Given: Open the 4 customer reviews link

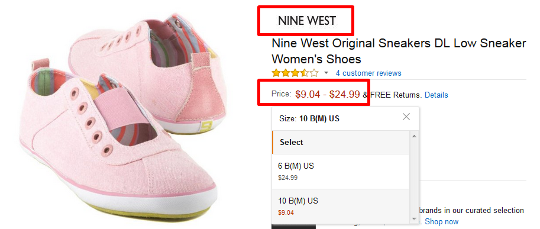Looking at the screenshot, I should [x=368, y=73].
